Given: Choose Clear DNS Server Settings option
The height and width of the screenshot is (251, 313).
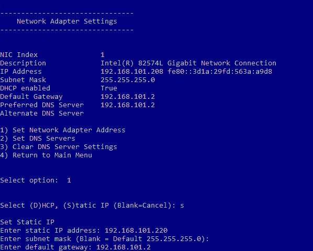Looking at the screenshot, I should [59, 147].
